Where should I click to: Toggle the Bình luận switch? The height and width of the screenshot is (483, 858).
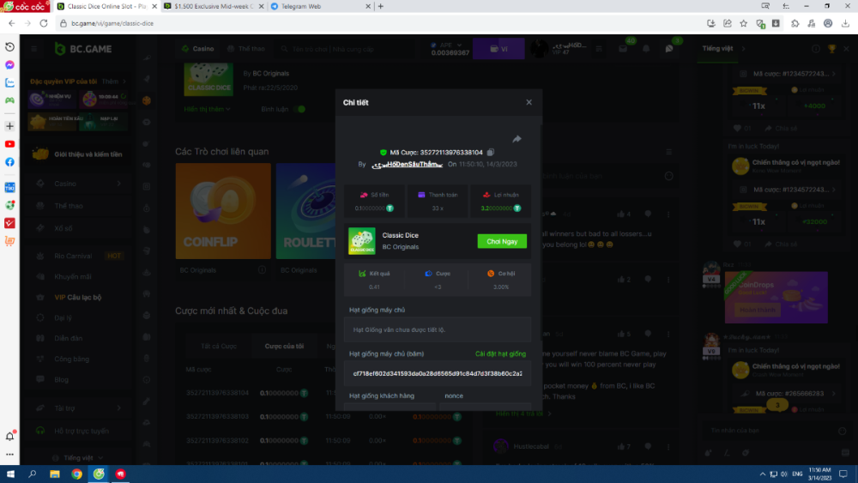click(300, 110)
